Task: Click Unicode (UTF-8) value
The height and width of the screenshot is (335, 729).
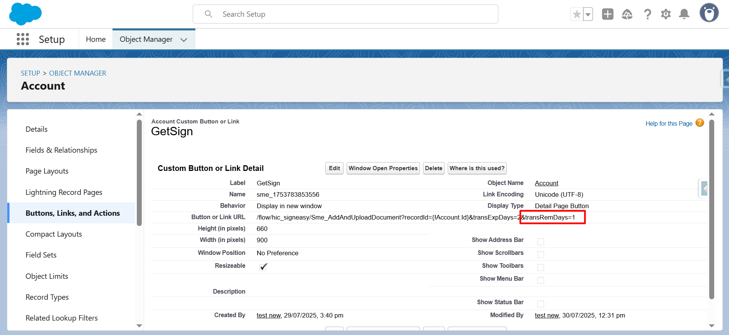Action: pos(559,194)
